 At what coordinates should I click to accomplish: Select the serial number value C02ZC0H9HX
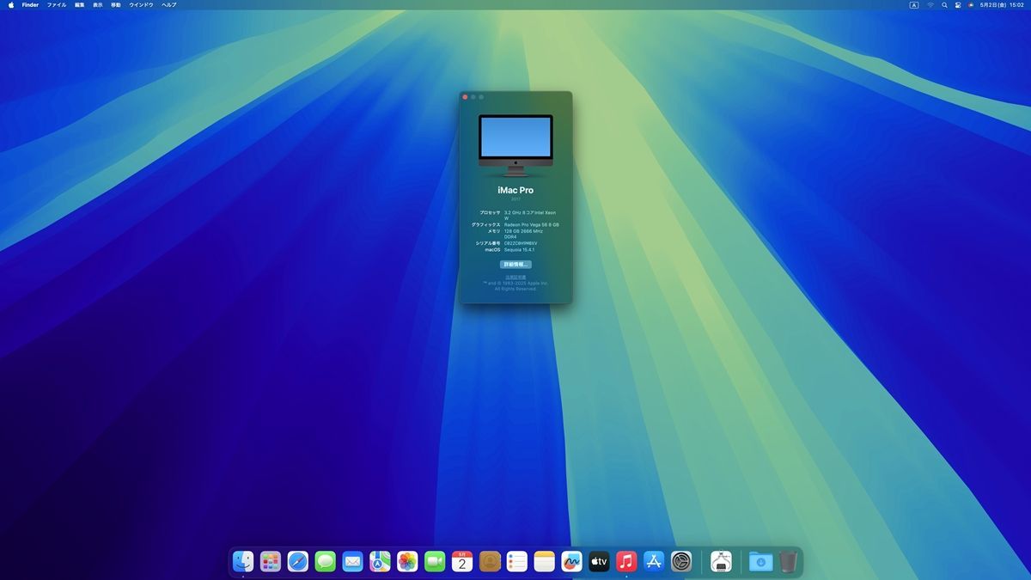click(521, 243)
